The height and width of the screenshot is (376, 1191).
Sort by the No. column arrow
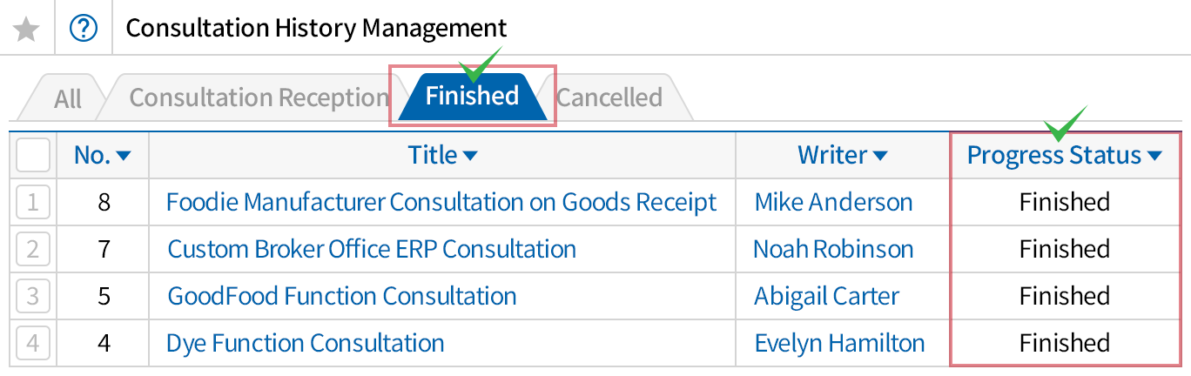click(x=124, y=156)
